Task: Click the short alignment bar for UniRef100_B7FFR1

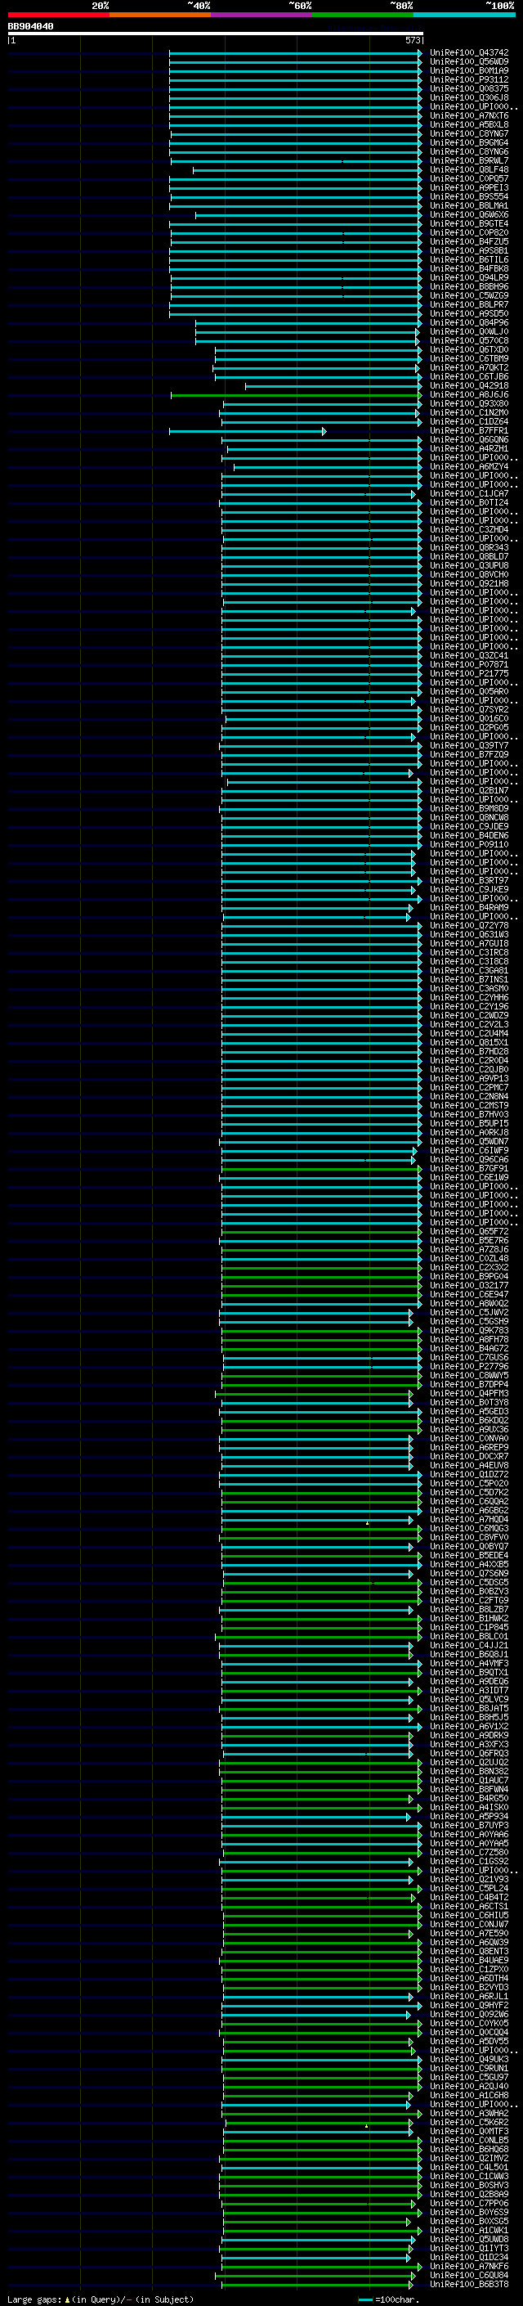Action: [x=248, y=430]
